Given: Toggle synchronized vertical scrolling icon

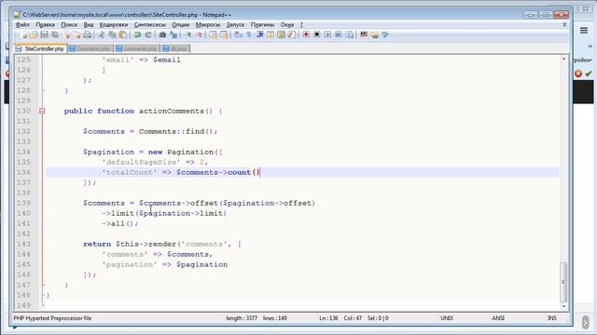Looking at the screenshot, I should 214,35.
